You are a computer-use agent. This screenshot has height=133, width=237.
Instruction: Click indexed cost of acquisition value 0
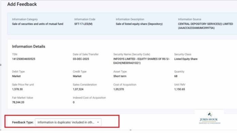(x=74, y=102)
